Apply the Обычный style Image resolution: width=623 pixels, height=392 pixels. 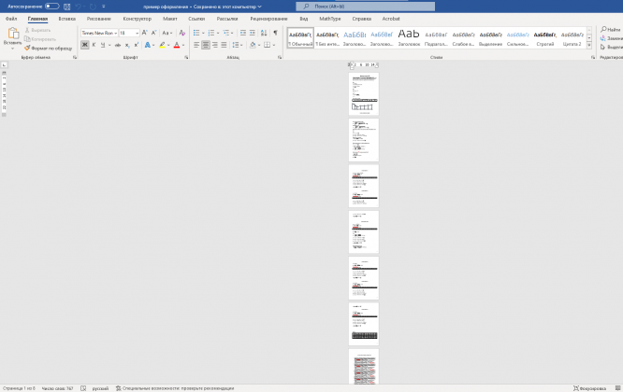click(300, 37)
